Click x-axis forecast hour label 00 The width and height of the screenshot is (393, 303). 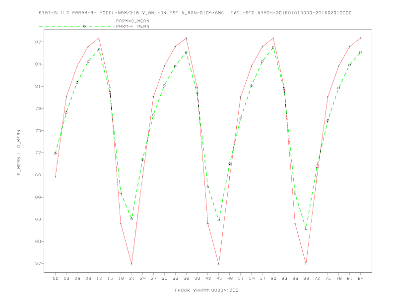(x=56, y=278)
